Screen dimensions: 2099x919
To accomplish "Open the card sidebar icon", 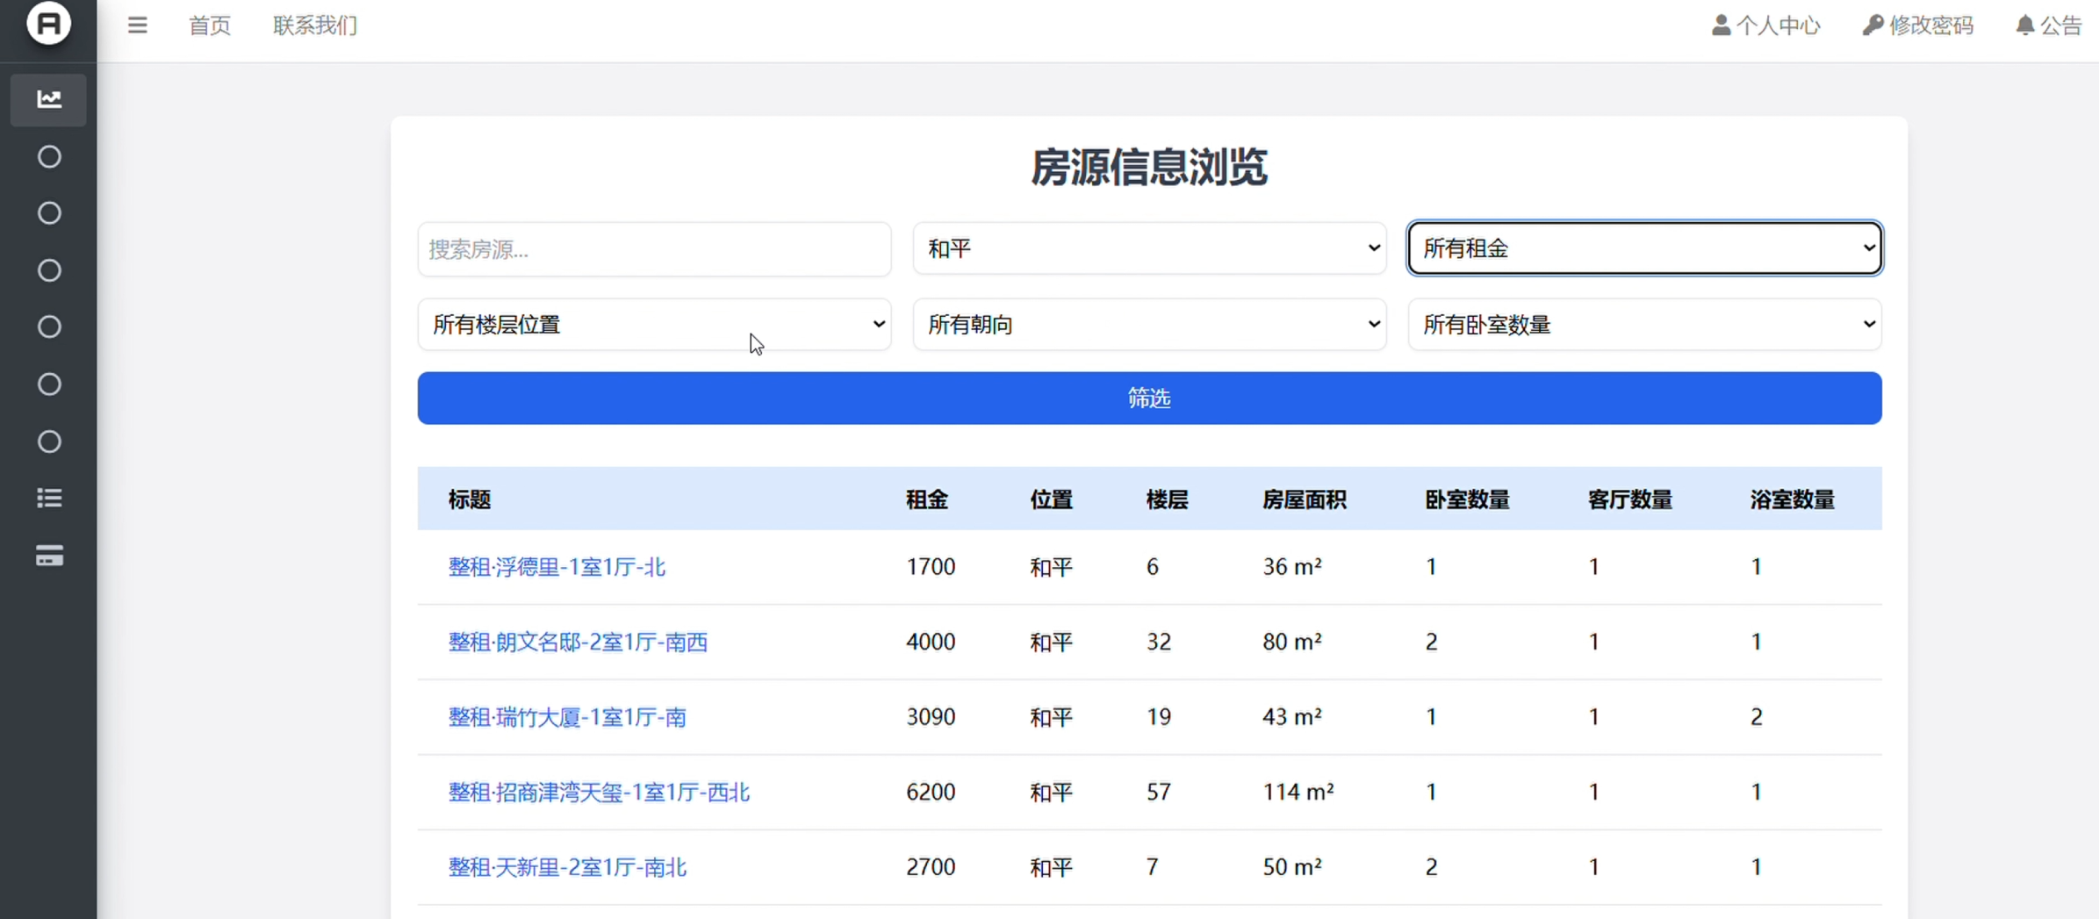I will [x=49, y=556].
